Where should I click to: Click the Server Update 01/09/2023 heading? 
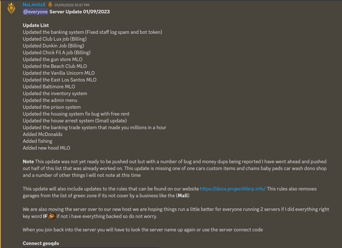click(79, 12)
